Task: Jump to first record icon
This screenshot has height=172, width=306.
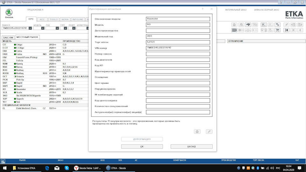Action: [286, 30]
